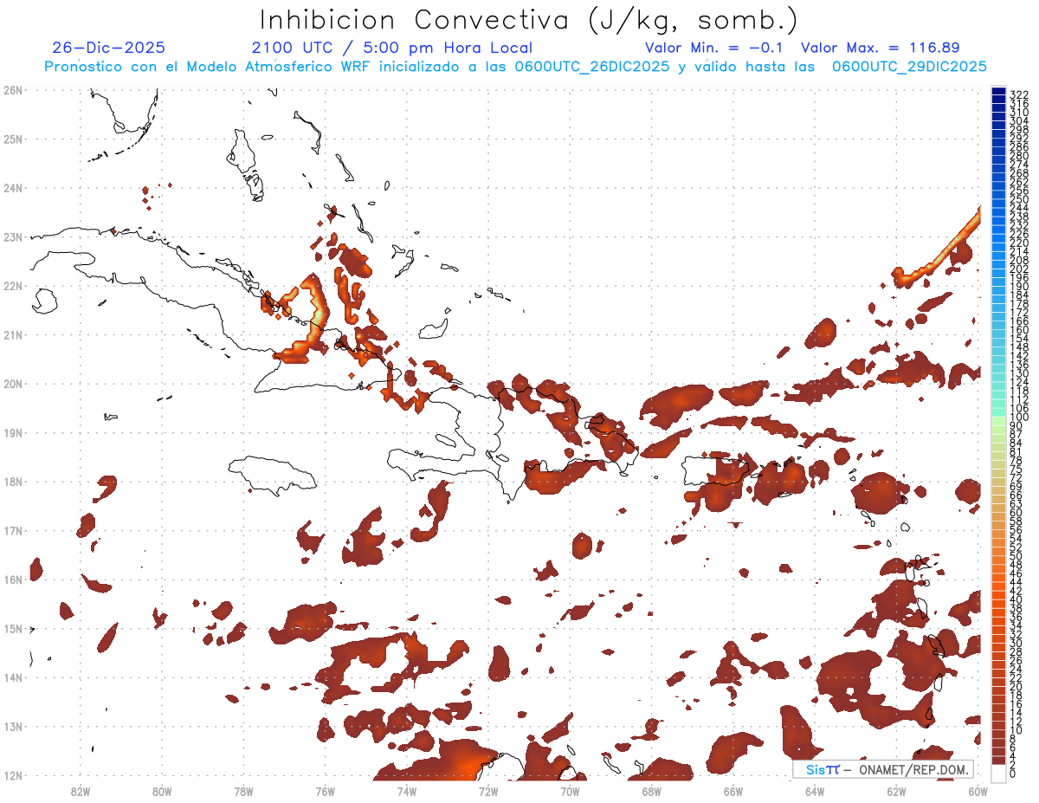The width and height of the screenshot is (1039, 803).
Task: Click the '66W' longitude axis label
Action: [x=733, y=791]
